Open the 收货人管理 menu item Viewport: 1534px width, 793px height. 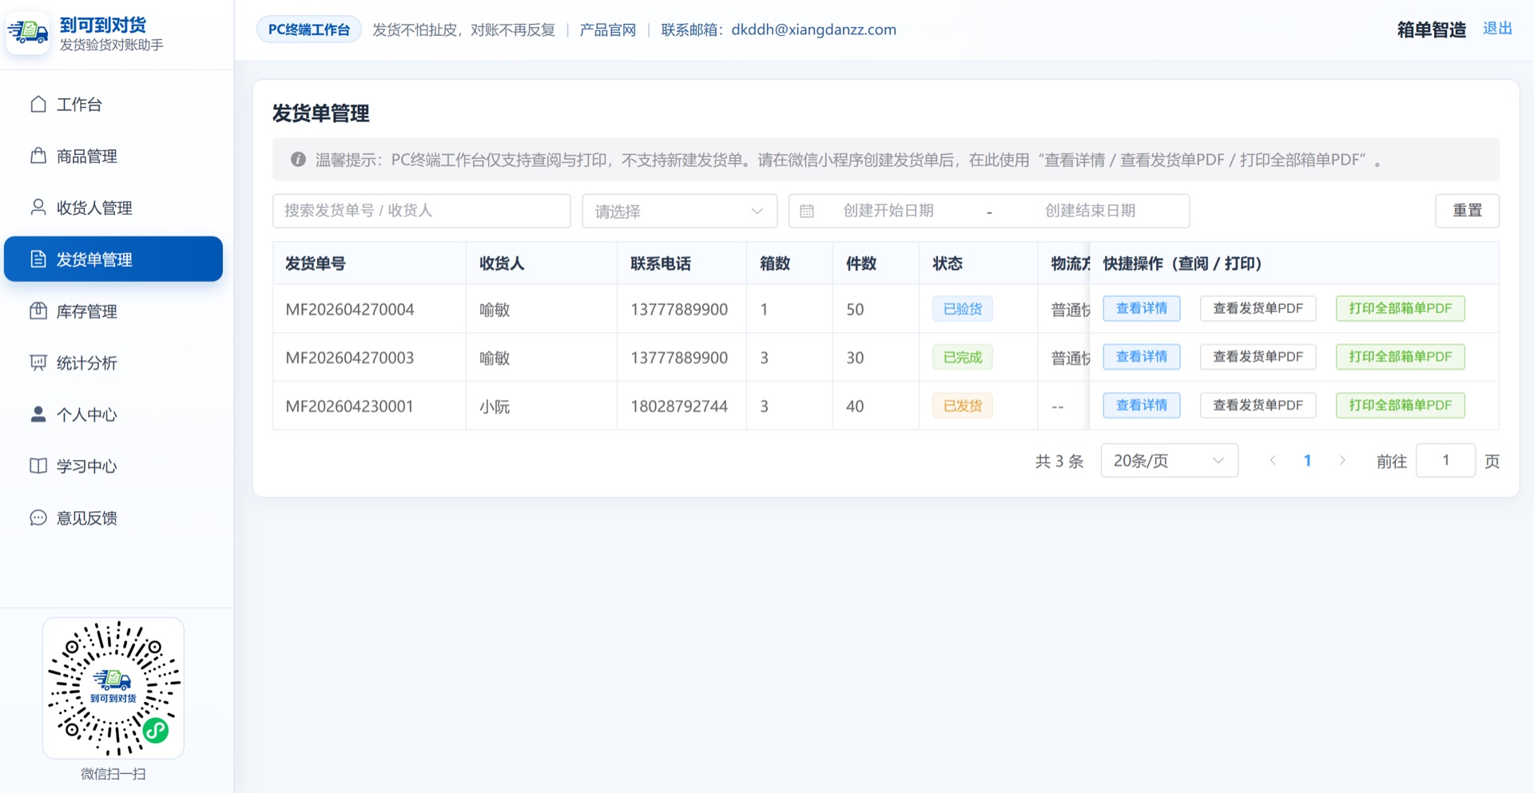click(x=113, y=208)
